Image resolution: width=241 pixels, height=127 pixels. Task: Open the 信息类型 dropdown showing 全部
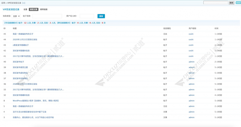(x=16, y=16)
